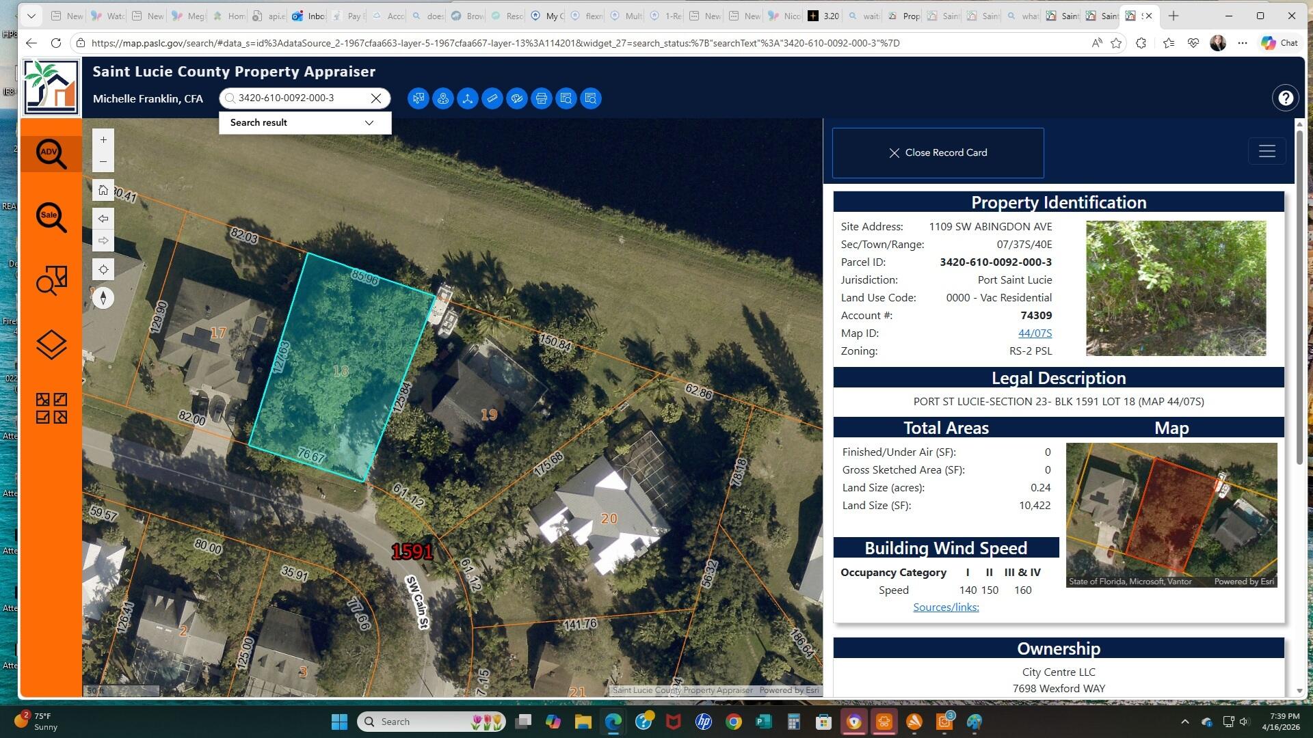1313x738 pixels.
Task: Click the map home extent button
Action: click(103, 190)
